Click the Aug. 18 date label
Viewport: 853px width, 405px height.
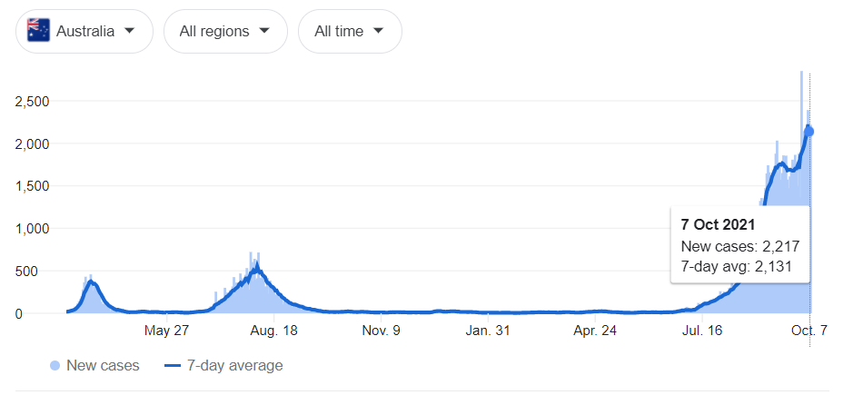(274, 331)
